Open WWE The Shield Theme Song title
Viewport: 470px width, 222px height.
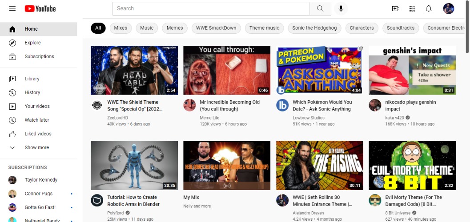[x=135, y=106]
